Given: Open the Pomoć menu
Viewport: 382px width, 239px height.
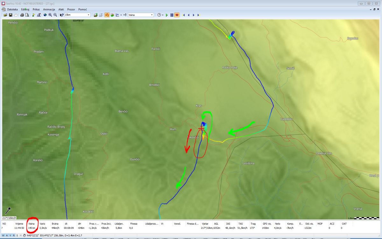Looking at the screenshot, I should 82,9.
